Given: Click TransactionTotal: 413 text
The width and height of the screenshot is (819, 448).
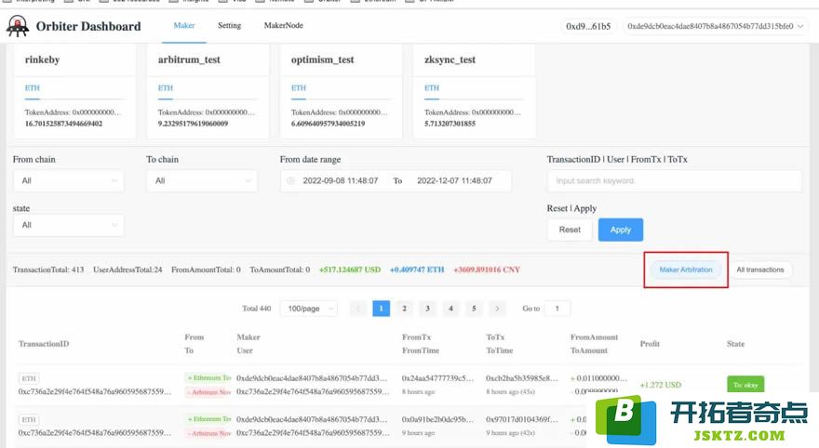Looking at the screenshot, I should click(48, 270).
